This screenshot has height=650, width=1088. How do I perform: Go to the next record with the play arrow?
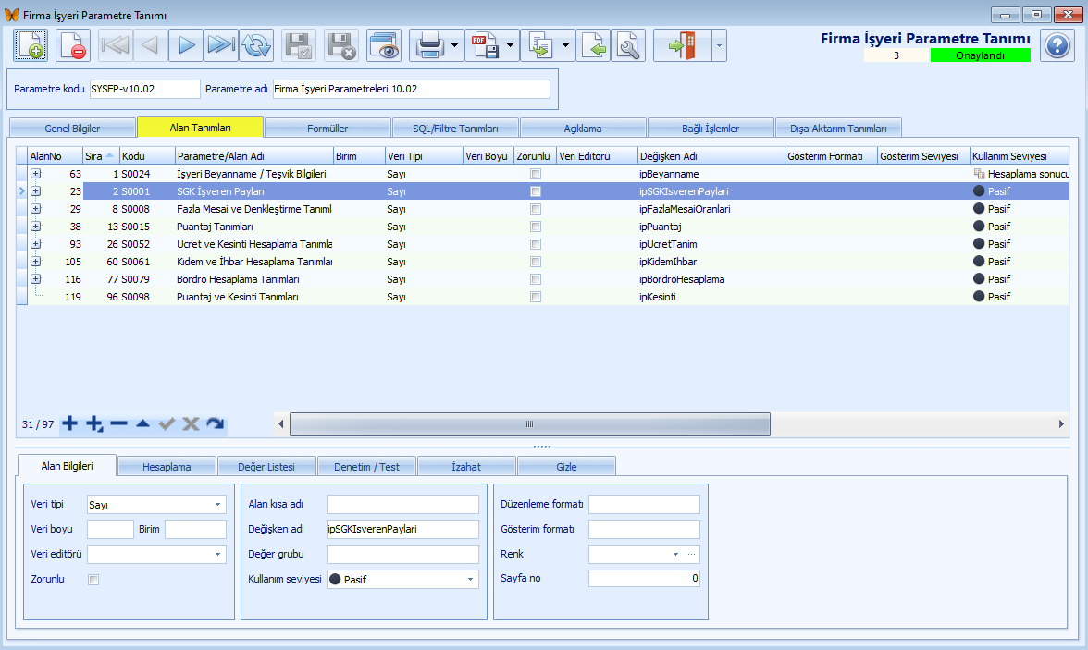[x=186, y=45]
